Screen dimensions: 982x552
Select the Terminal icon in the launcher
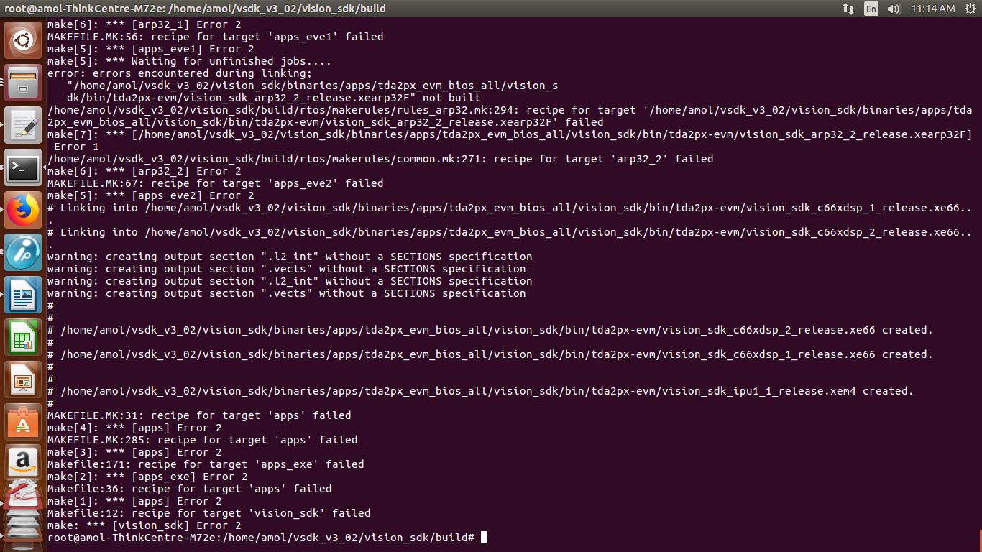(x=23, y=167)
